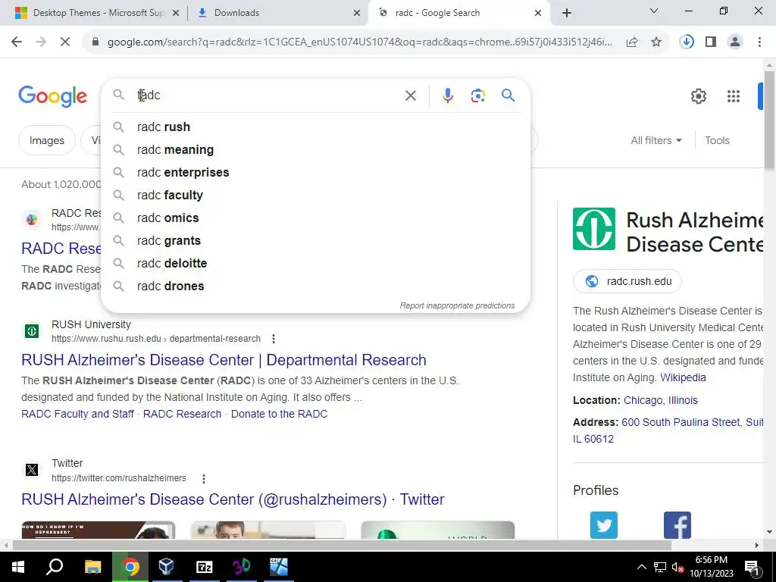Select suggestion radc enterprises
776x582 pixels.
pos(316,173)
